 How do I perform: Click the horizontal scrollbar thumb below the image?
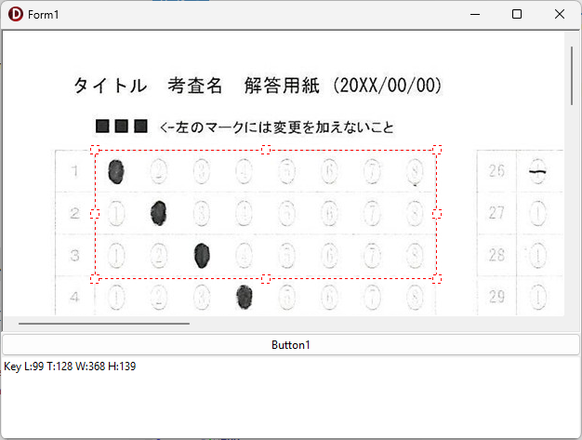pos(104,324)
